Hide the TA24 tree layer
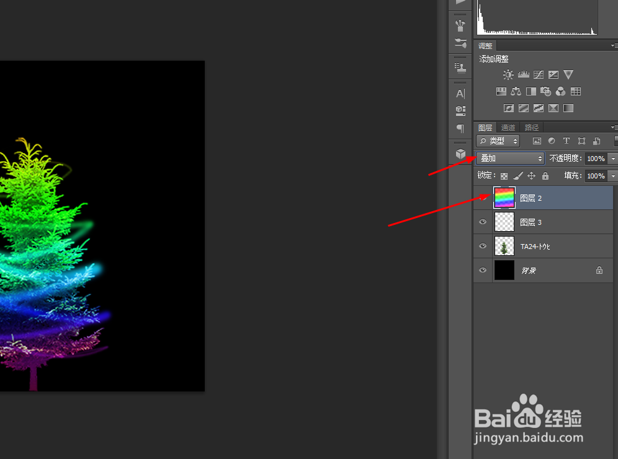 pos(482,246)
